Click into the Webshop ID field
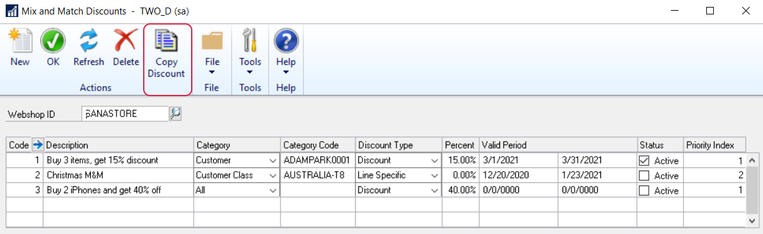Screen dimensions: 763x234 click(125, 114)
